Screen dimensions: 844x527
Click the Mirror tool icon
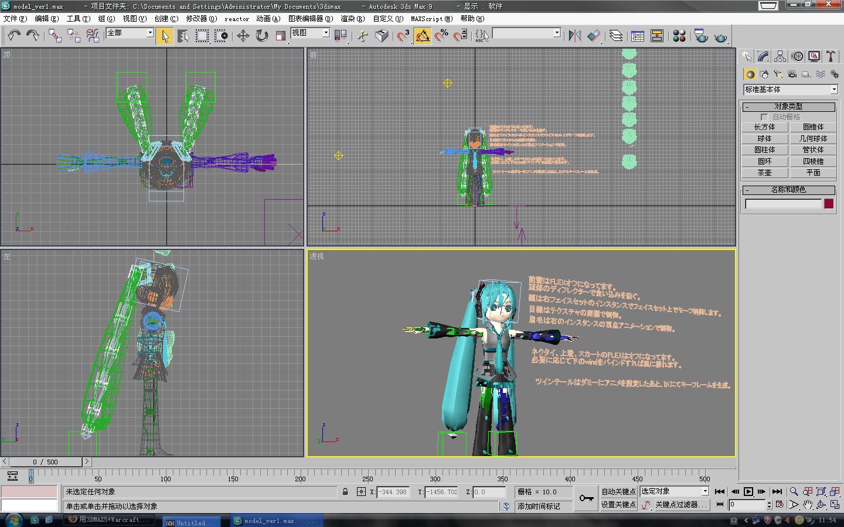coord(575,36)
